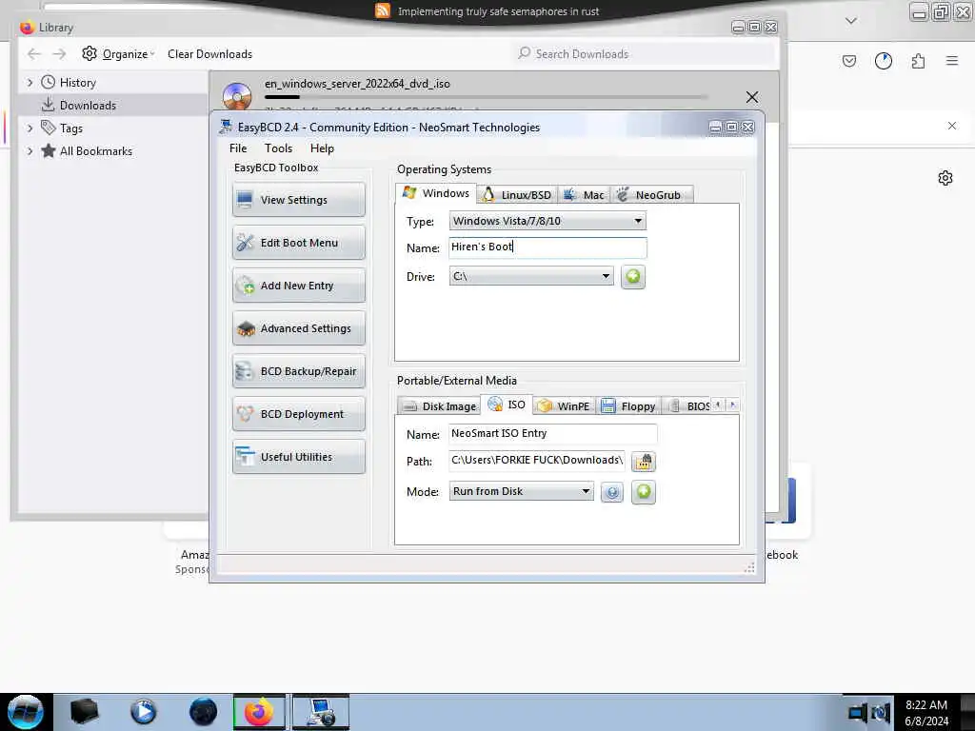This screenshot has height=731, width=975.
Task: Expand the History tree item
Action: pyautogui.click(x=30, y=82)
